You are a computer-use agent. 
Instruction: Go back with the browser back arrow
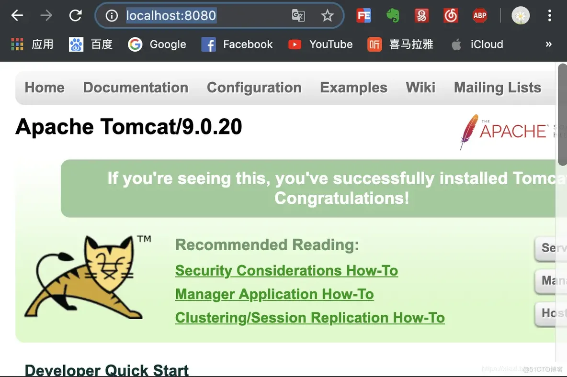coord(17,15)
